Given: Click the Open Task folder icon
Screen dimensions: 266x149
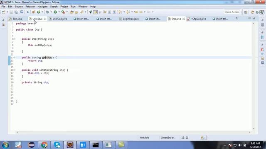Looking at the screenshot, I should coord(76,12).
